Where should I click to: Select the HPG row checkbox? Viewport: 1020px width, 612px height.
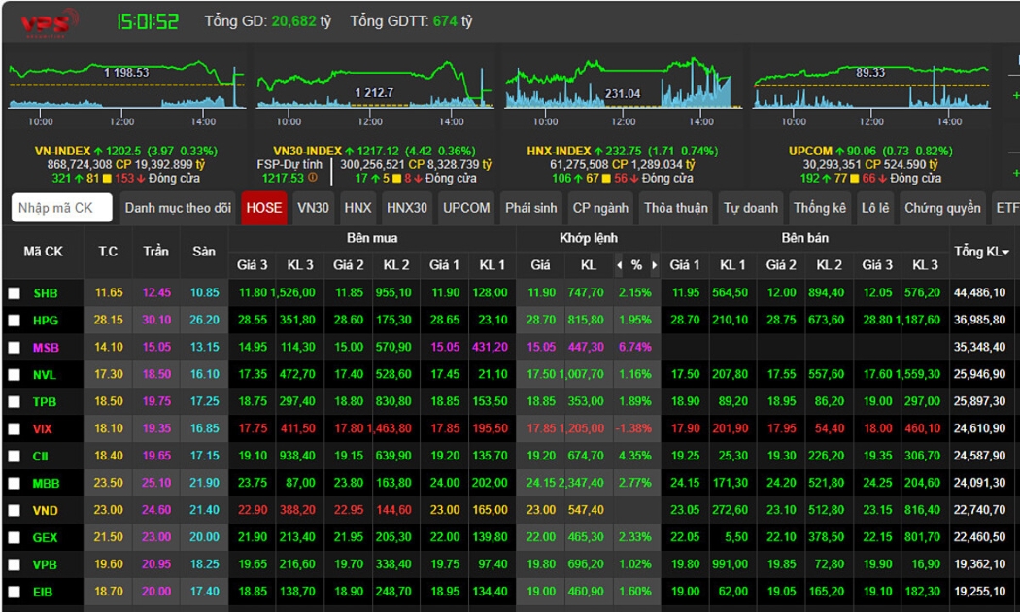click(15, 321)
